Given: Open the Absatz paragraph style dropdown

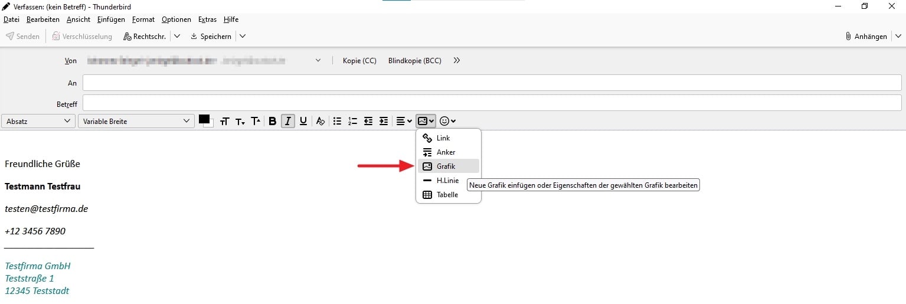Looking at the screenshot, I should (x=38, y=121).
